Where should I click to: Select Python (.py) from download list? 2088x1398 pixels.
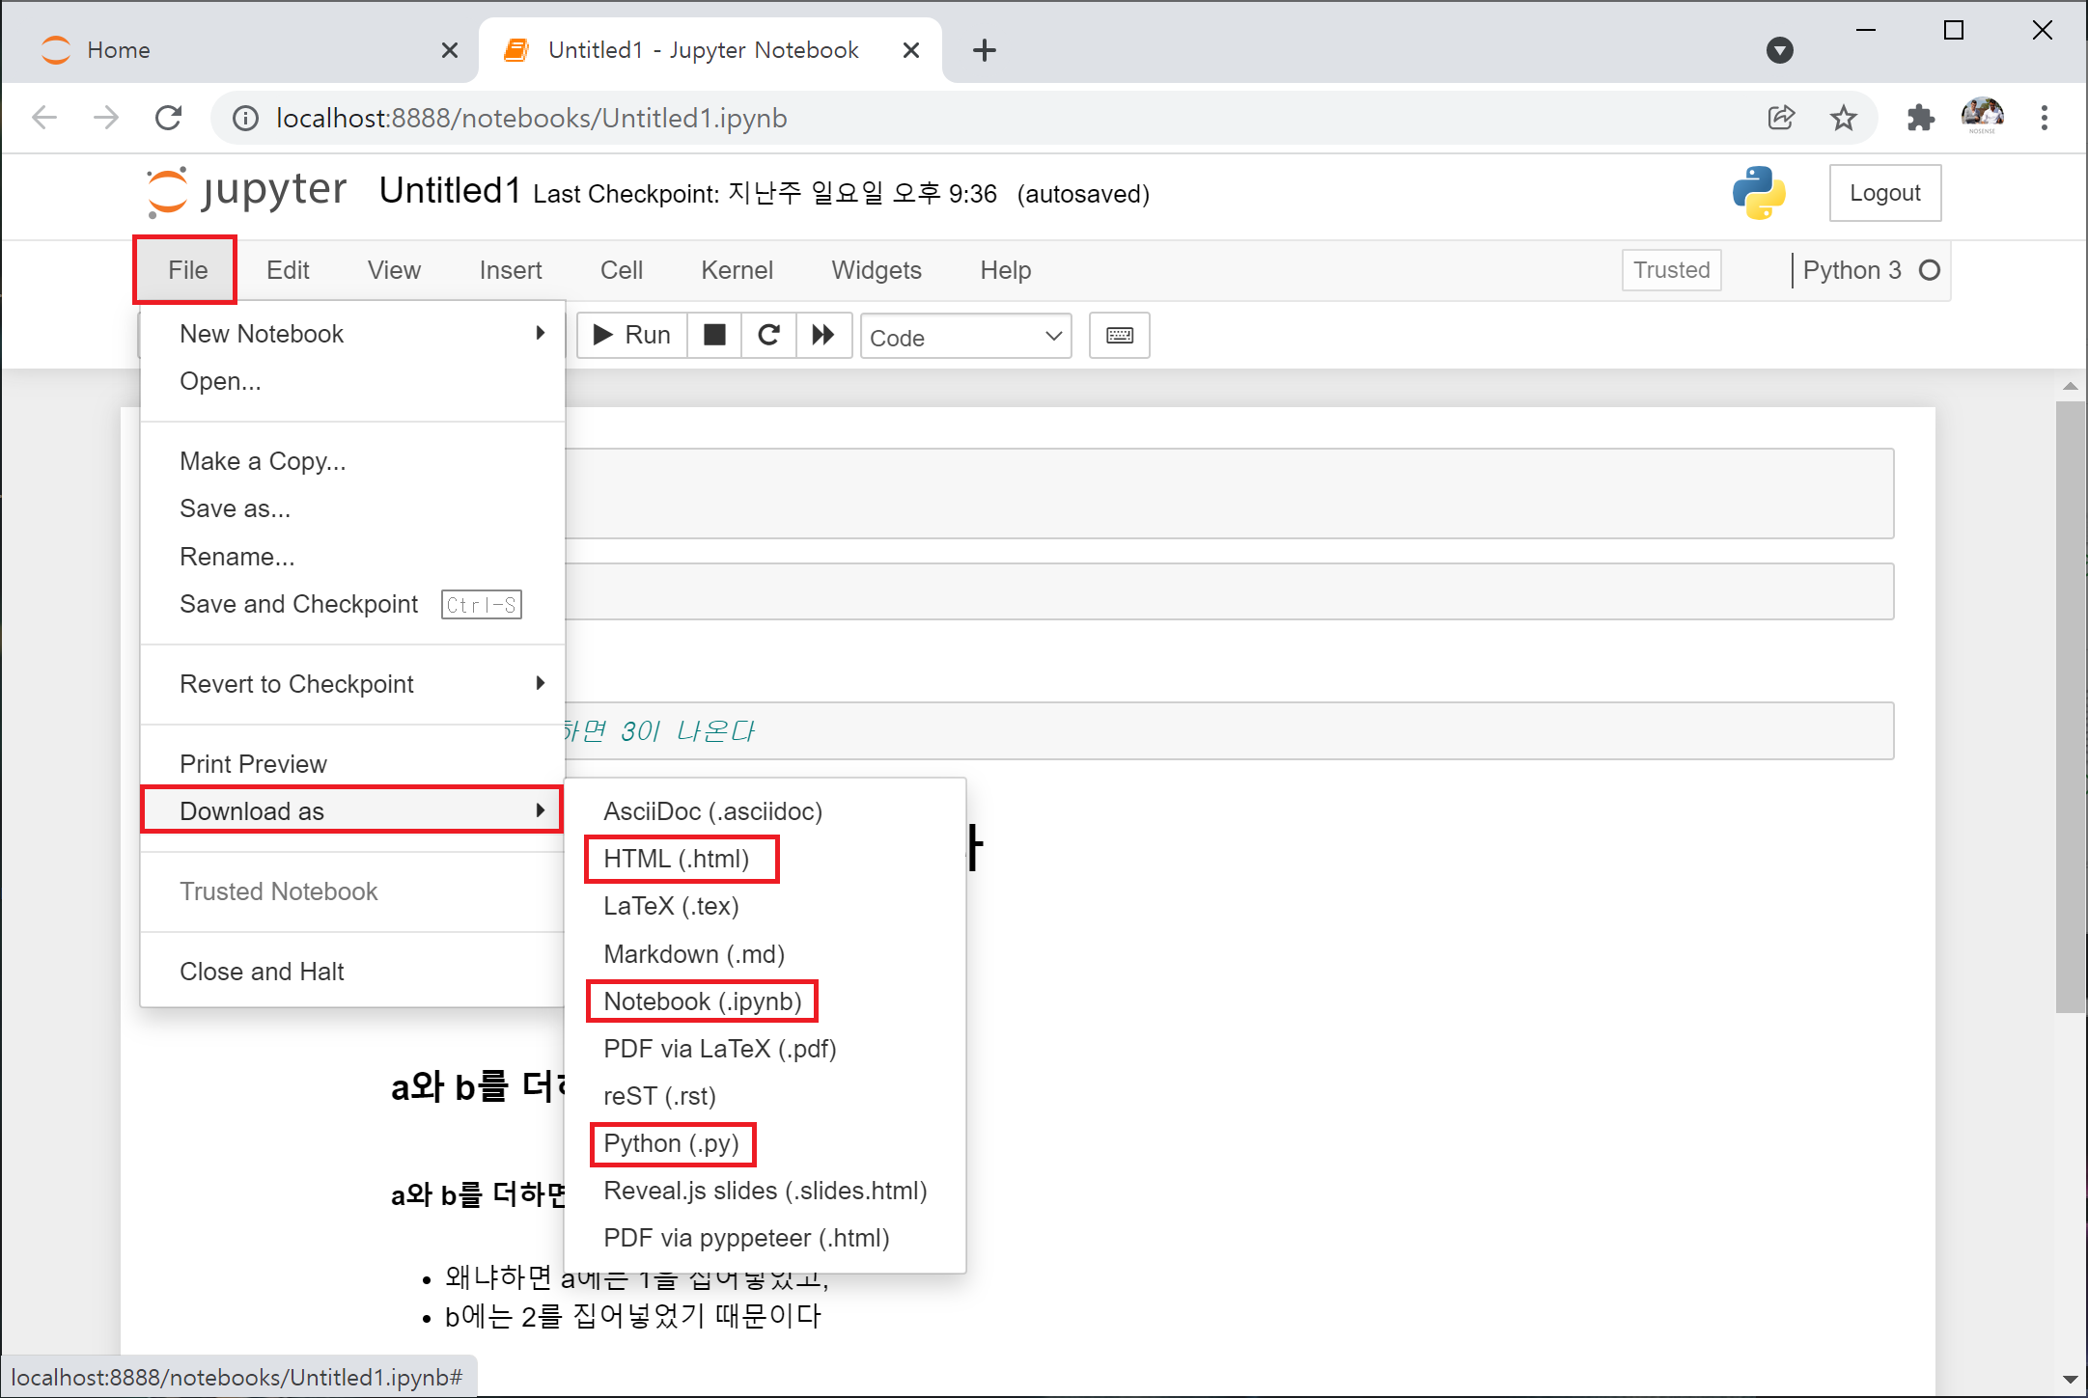(671, 1143)
